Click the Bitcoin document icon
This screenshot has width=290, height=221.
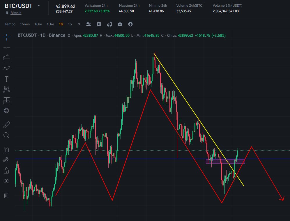[x=7, y=13]
